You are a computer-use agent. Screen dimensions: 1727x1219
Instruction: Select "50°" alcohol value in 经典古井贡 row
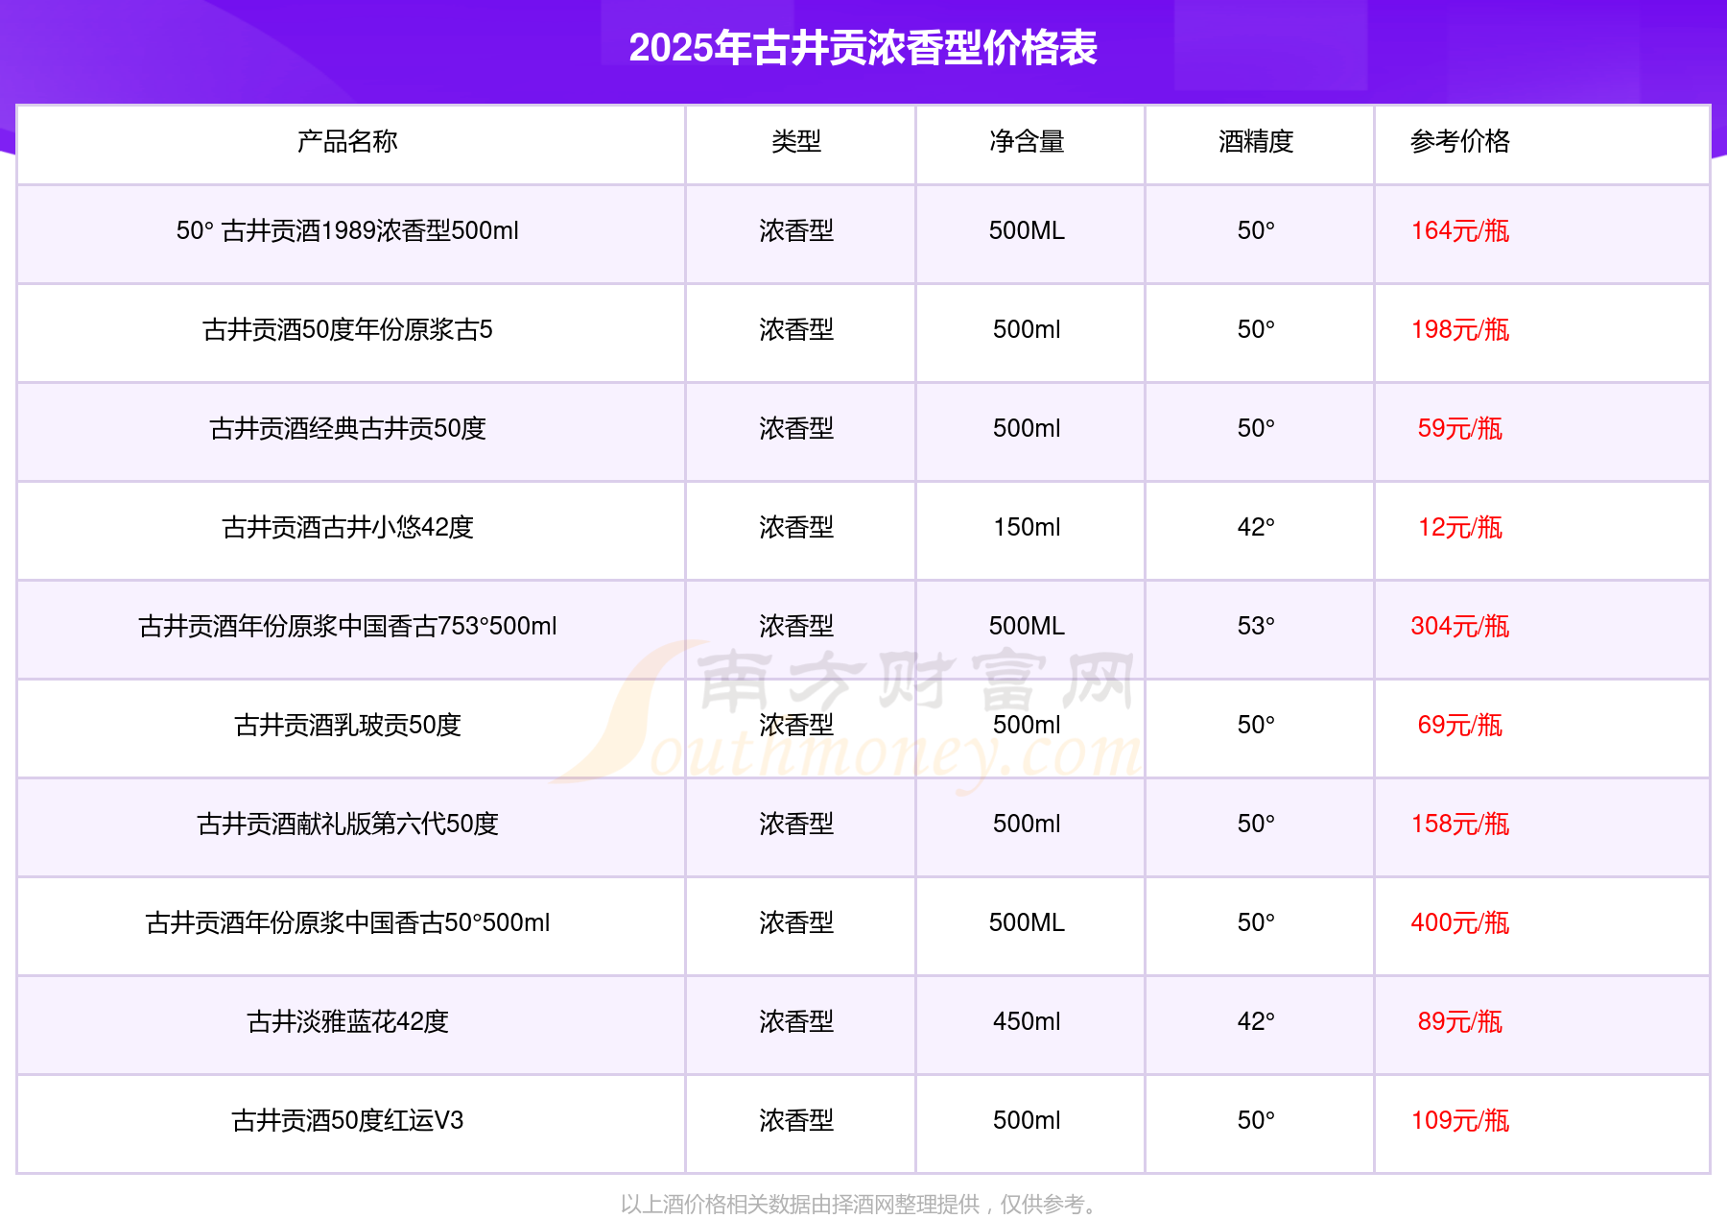point(1256,429)
